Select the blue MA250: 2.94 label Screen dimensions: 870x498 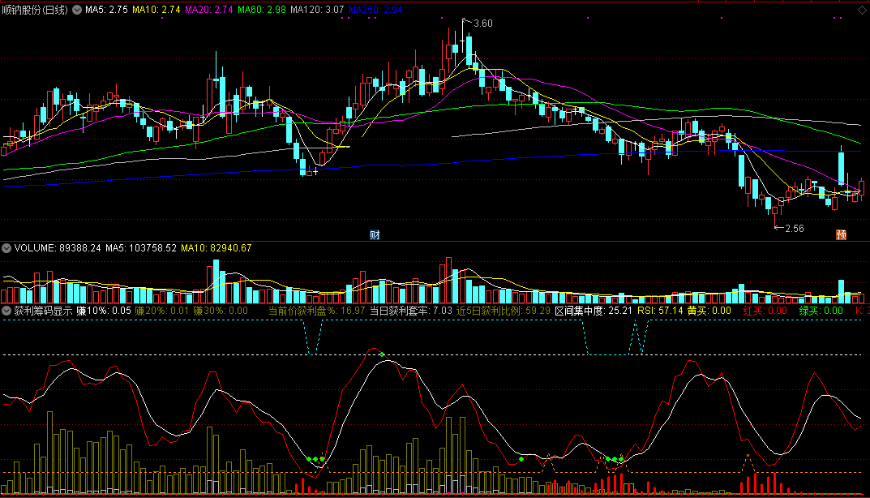click(375, 10)
